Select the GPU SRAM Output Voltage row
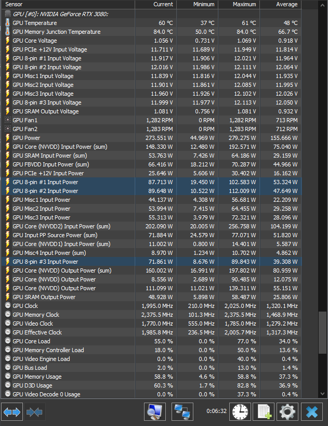Screen dimensions: 328x426 point(151,111)
